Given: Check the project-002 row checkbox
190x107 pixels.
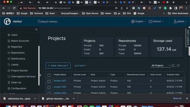Looking at the screenshot, I should point(49,87).
